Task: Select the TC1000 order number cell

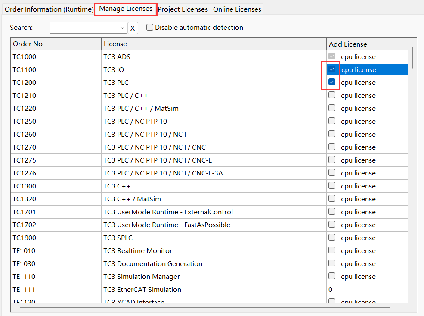Action: pyautogui.click(x=56, y=57)
